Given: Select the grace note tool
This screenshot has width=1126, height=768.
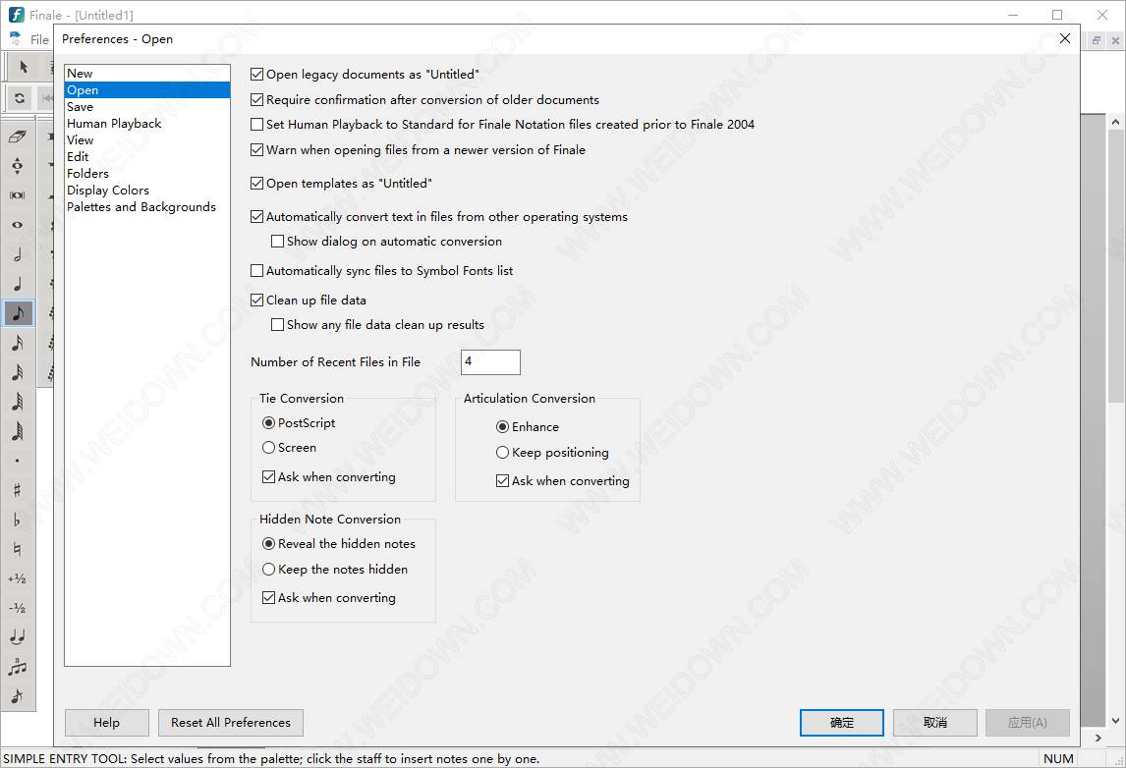Looking at the screenshot, I should (18, 696).
